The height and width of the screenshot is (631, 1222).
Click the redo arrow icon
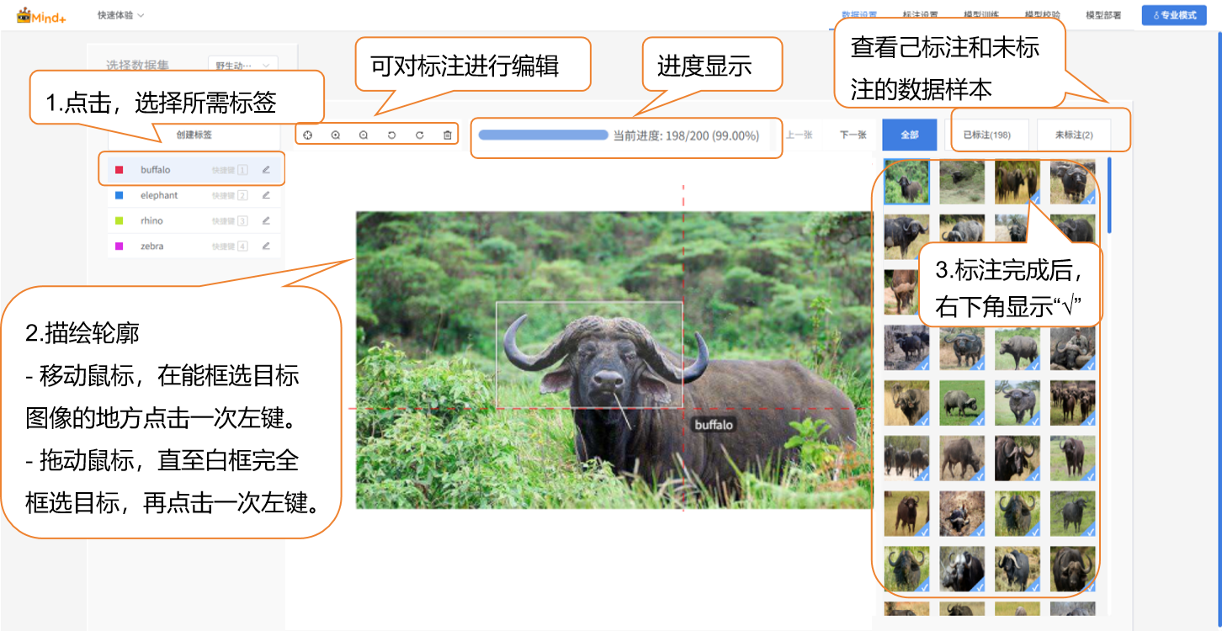(419, 135)
